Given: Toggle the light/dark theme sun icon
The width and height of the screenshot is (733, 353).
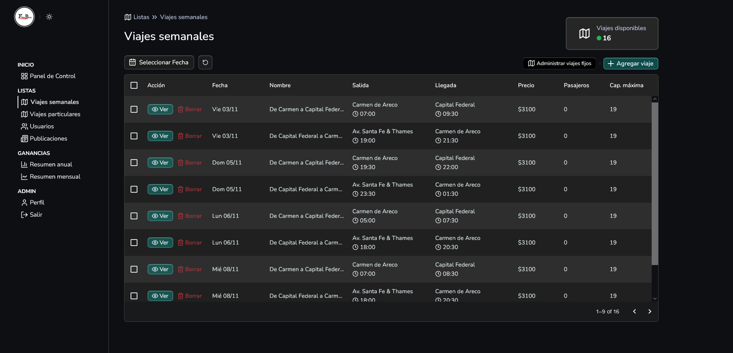Looking at the screenshot, I should pos(49,17).
